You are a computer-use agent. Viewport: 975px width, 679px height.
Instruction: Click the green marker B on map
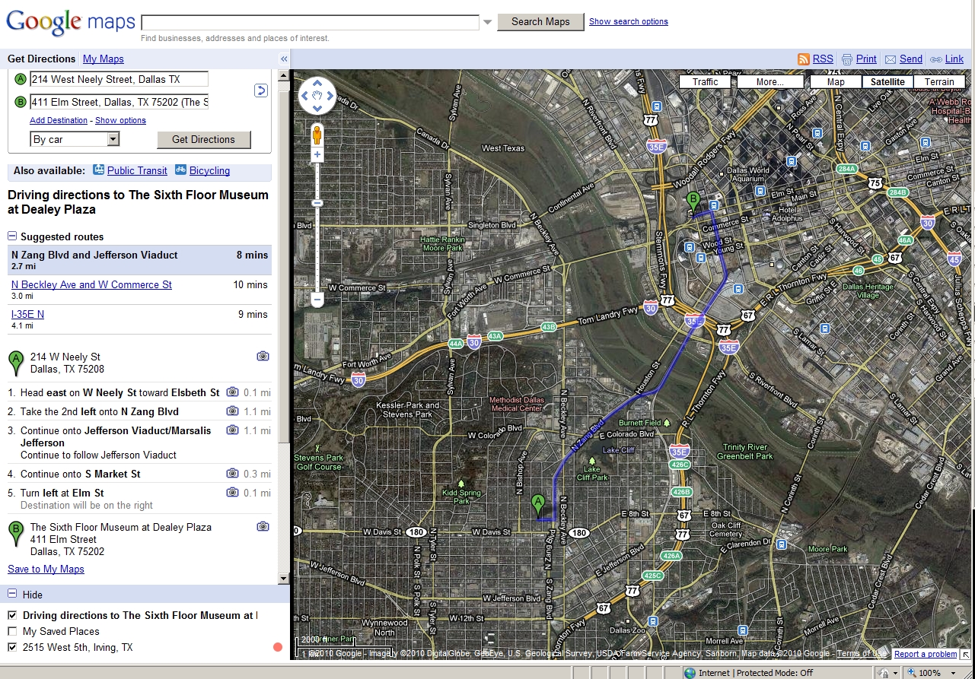(693, 202)
